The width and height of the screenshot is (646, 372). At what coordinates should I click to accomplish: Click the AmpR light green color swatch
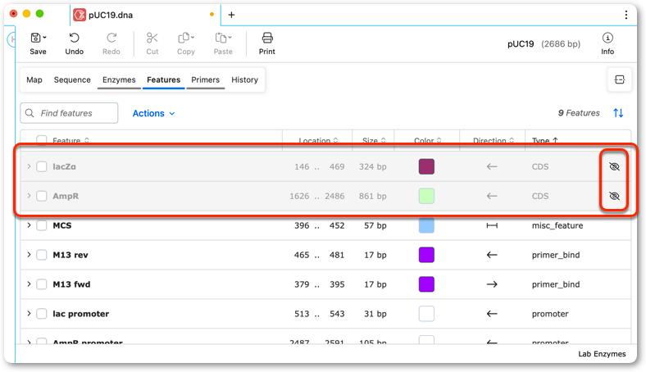pos(426,196)
